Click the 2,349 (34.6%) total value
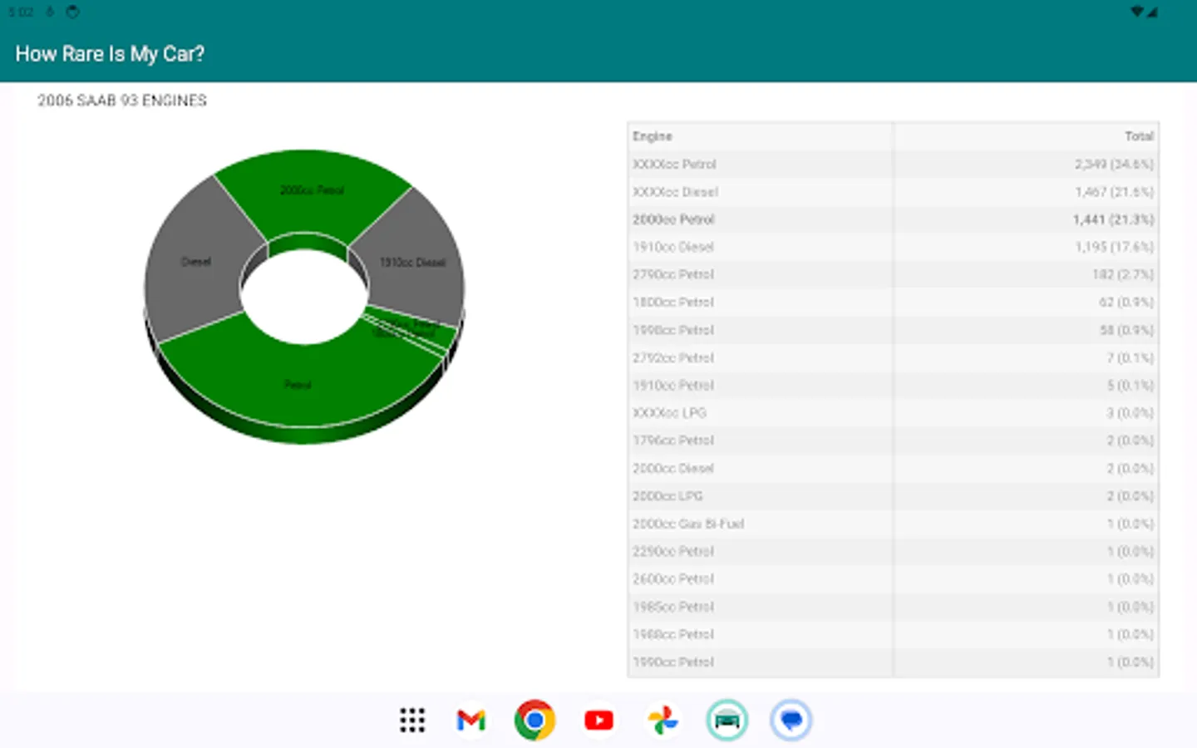Screen dimensions: 1197x748 1114,165
